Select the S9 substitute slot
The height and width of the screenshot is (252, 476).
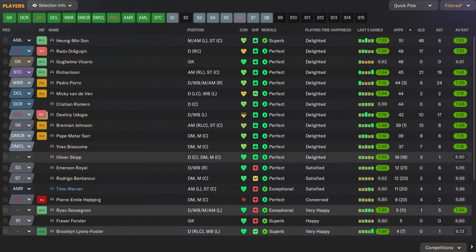coord(280,18)
